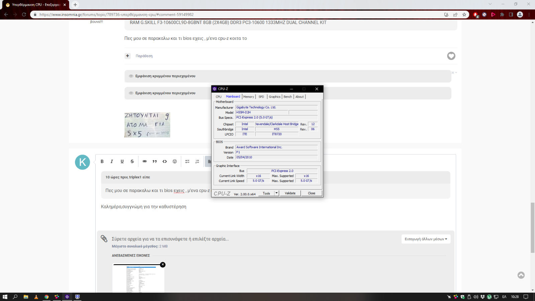Go back in the browser
This screenshot has height=301, width=535.
tap(6, 14)
